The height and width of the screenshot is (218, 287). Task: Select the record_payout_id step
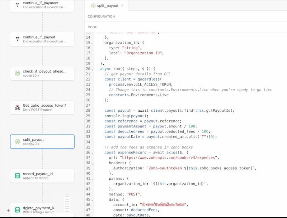pyautogui.click(x=42, y=176)
